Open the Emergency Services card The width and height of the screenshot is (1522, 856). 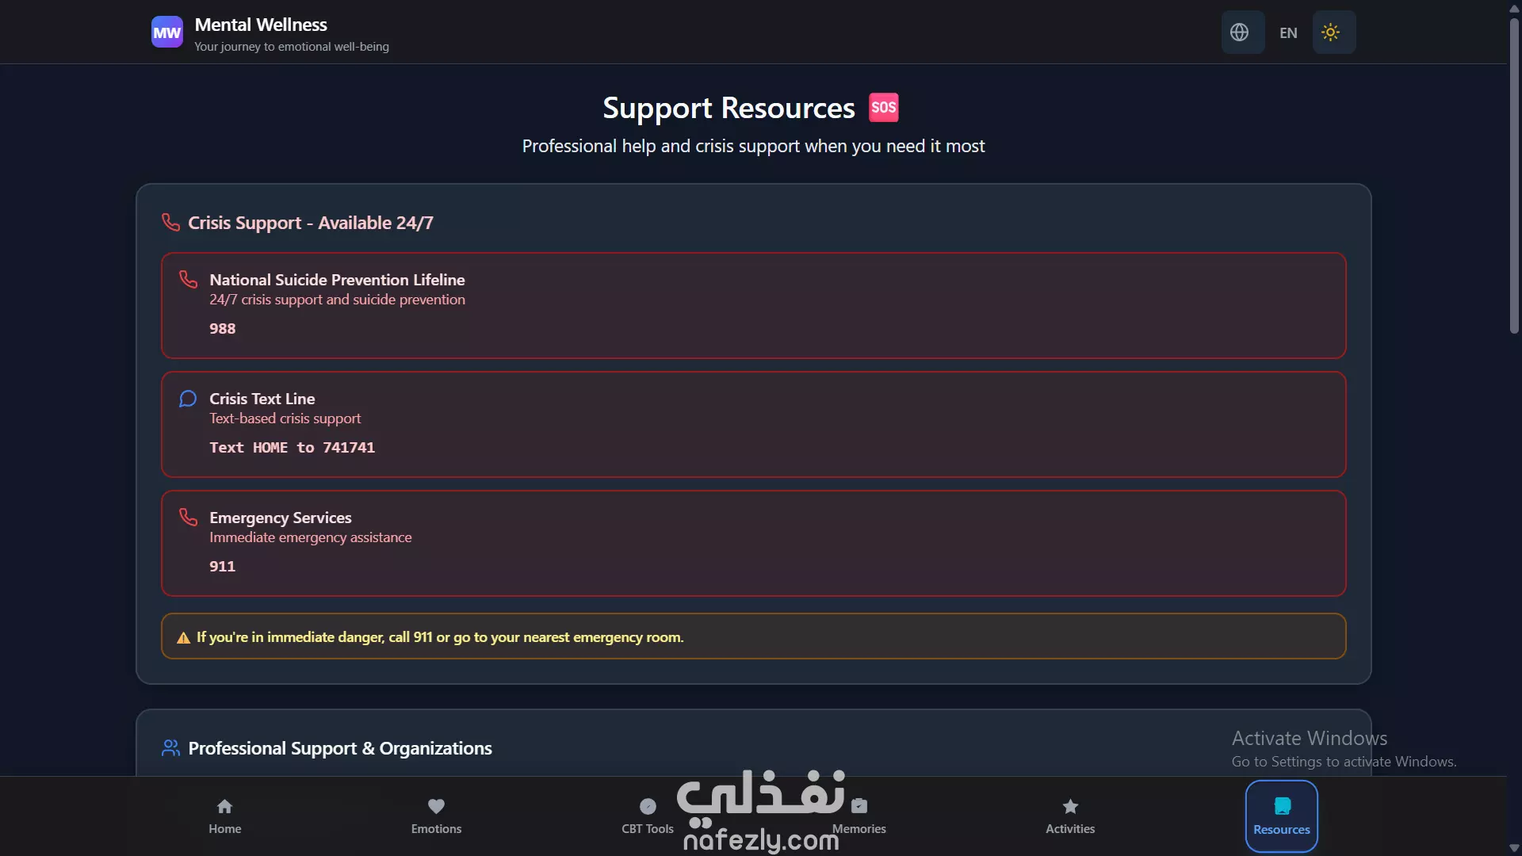[753, 543]
